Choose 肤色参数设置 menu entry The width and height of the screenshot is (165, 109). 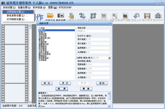click(x=18, y=16)
